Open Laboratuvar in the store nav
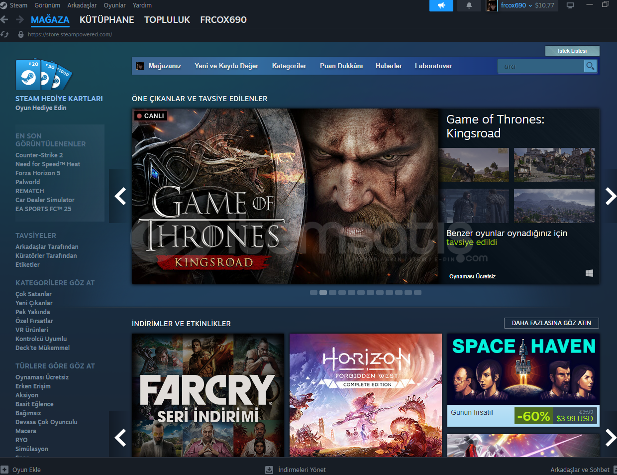This screenshot has width=617, height=475. 433,66
